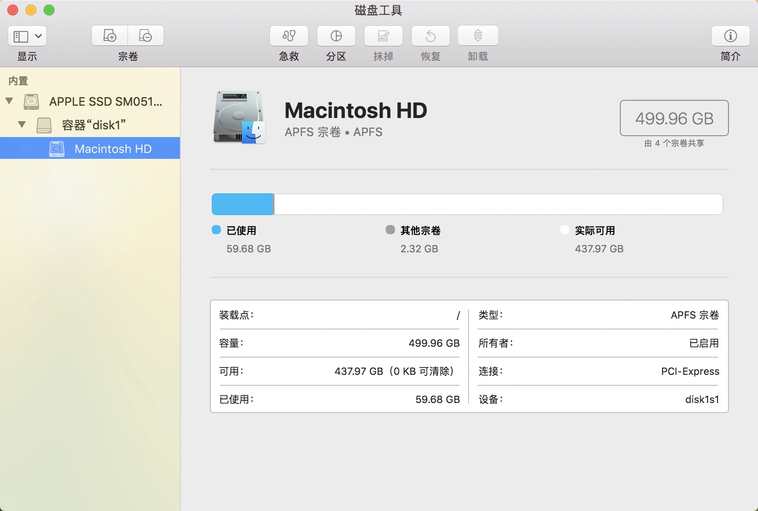Click the Macintosh HD title heading
758x511 pixels.
tap(356, 110)
